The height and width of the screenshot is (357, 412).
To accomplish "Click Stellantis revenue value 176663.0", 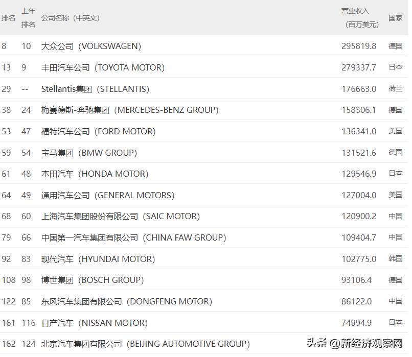I will pyautogui.click(x=359, y=89).
